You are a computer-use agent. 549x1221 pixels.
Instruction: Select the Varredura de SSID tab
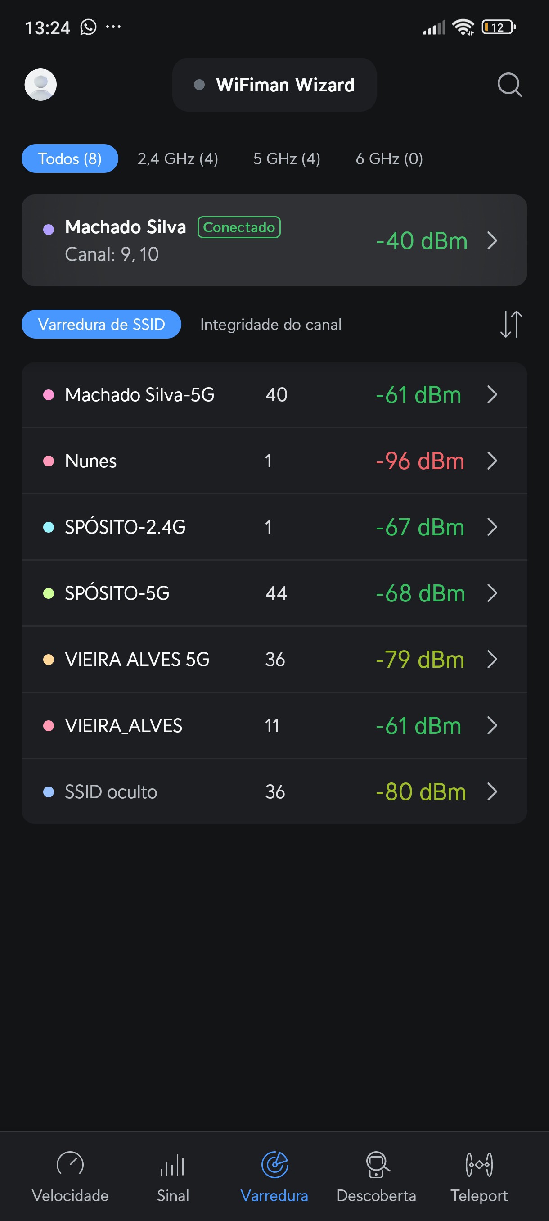coord(101,325)
